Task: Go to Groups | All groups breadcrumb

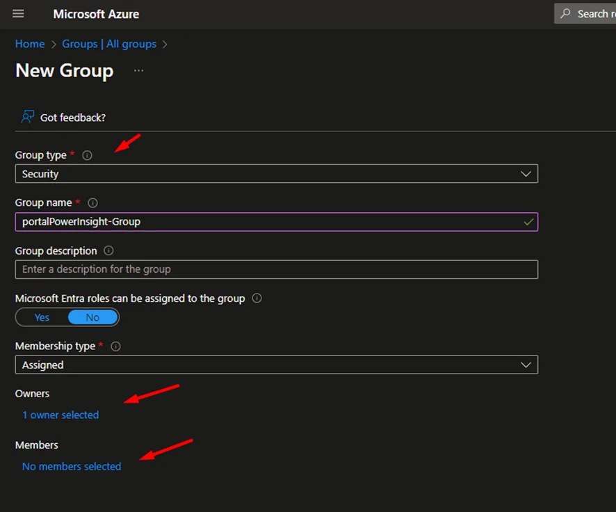Action: 109,44
